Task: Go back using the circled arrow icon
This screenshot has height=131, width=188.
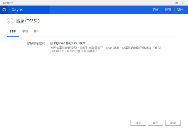Action: click(10, 21)
